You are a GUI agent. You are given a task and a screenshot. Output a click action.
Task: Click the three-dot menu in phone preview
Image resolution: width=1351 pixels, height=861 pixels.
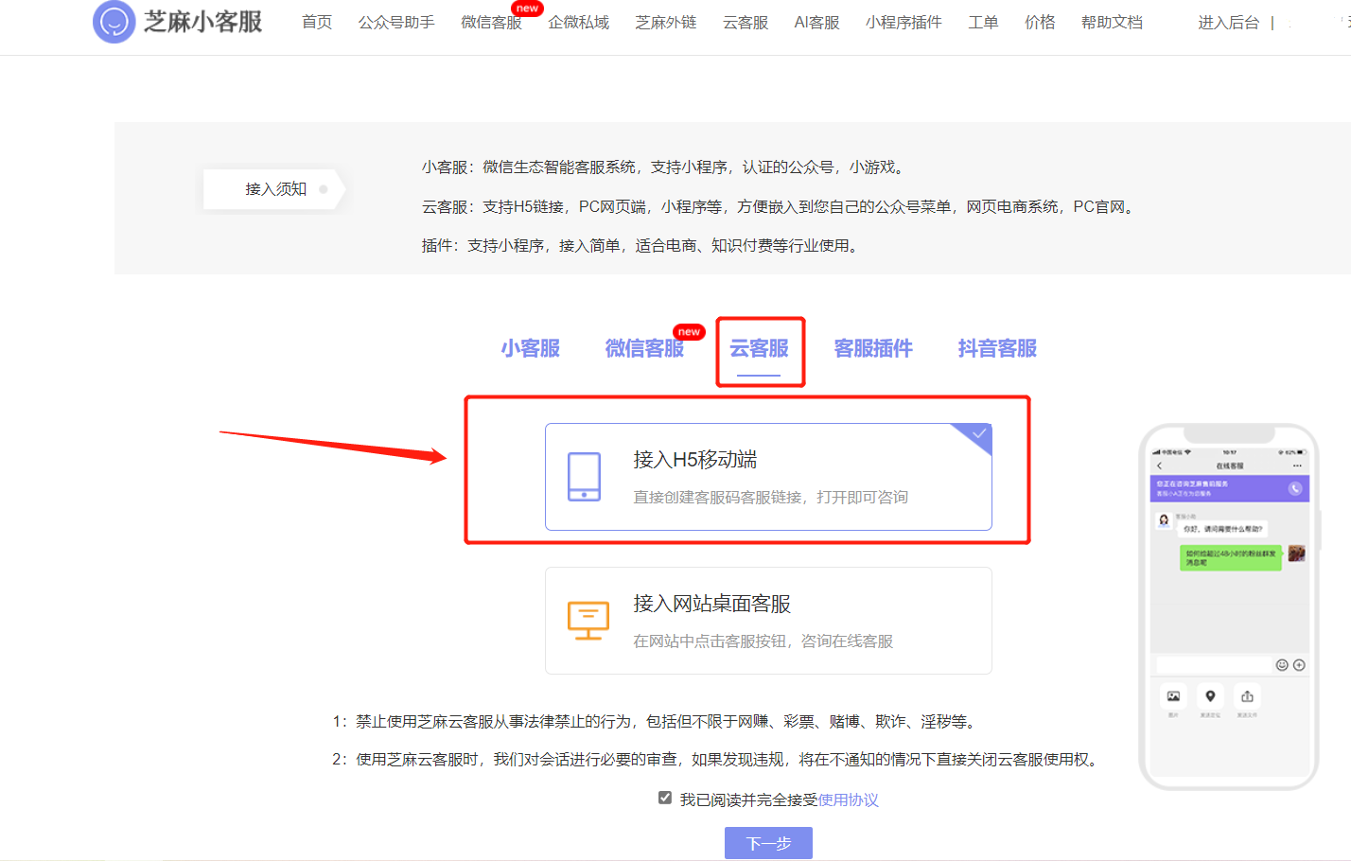(1297, 466)
